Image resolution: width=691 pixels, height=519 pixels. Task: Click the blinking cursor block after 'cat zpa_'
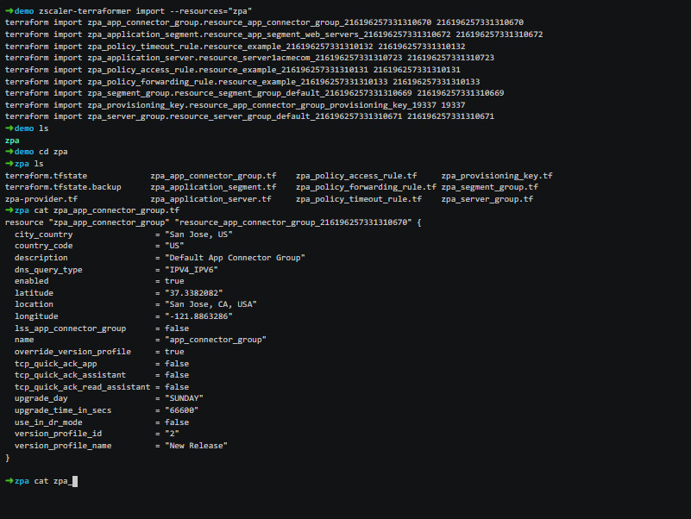point(75,481)
